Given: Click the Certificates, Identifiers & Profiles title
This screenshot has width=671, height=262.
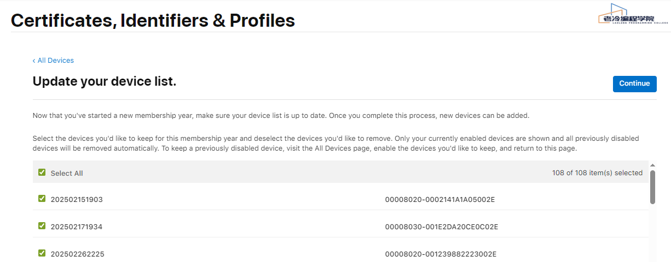Looking at the screenshot, I should (153, 21).
